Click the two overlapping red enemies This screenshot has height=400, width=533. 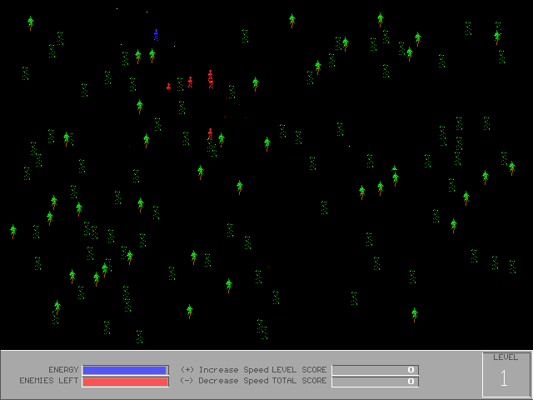point(211,79)
